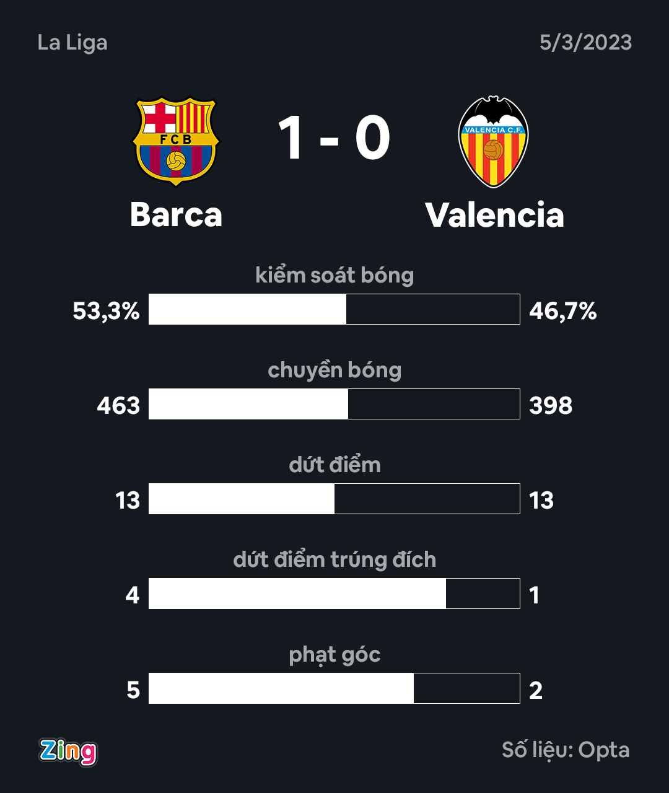Click the phạt góc heading

point(334,655)
